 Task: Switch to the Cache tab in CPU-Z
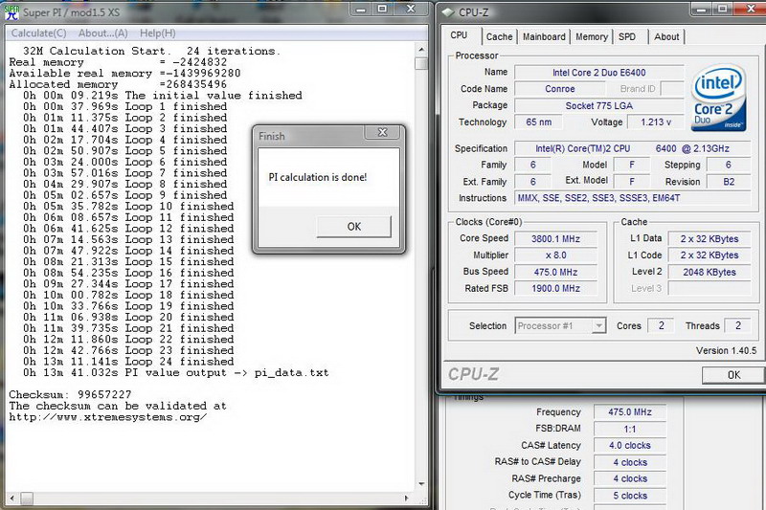coord(499,36)
